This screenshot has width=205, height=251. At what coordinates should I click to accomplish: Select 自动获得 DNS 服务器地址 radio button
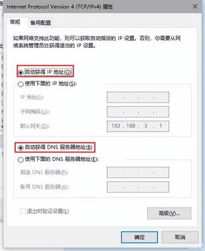21,148
